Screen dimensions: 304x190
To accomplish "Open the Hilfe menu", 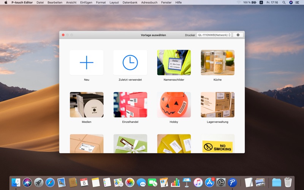I will [x=178, y=2].
